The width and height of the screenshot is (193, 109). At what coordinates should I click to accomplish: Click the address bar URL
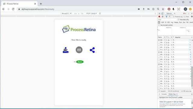pyautogui.click(x=38, y=9)
